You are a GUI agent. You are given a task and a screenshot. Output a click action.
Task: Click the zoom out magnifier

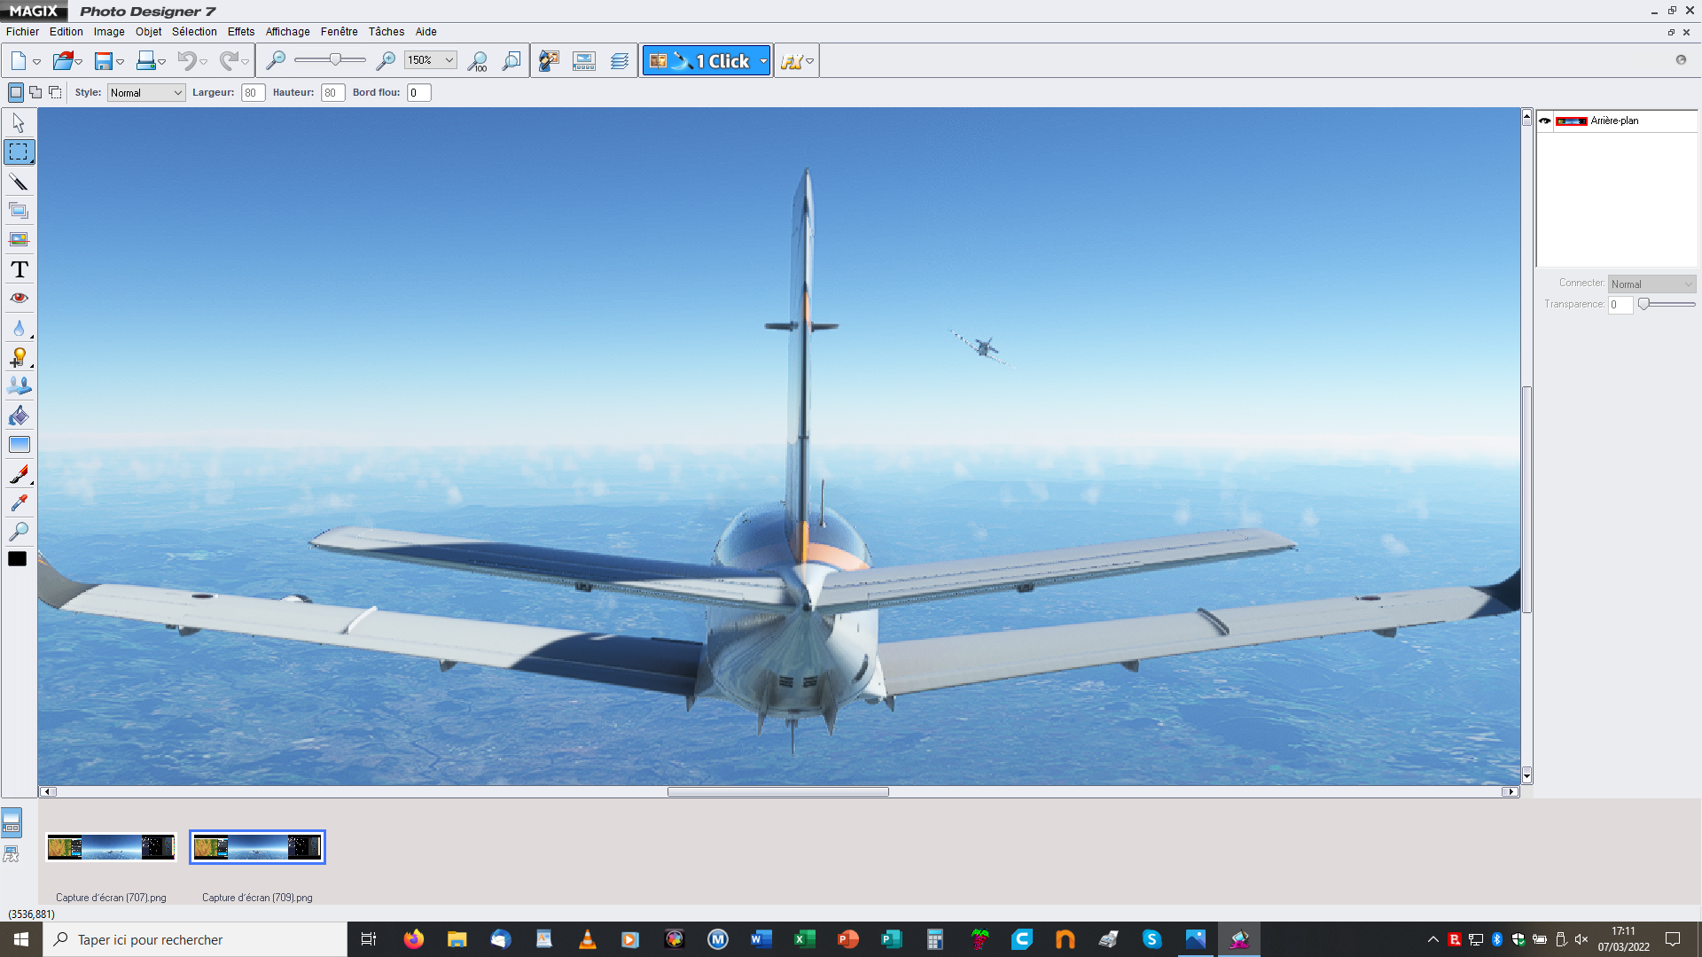(x=276, y=60)
